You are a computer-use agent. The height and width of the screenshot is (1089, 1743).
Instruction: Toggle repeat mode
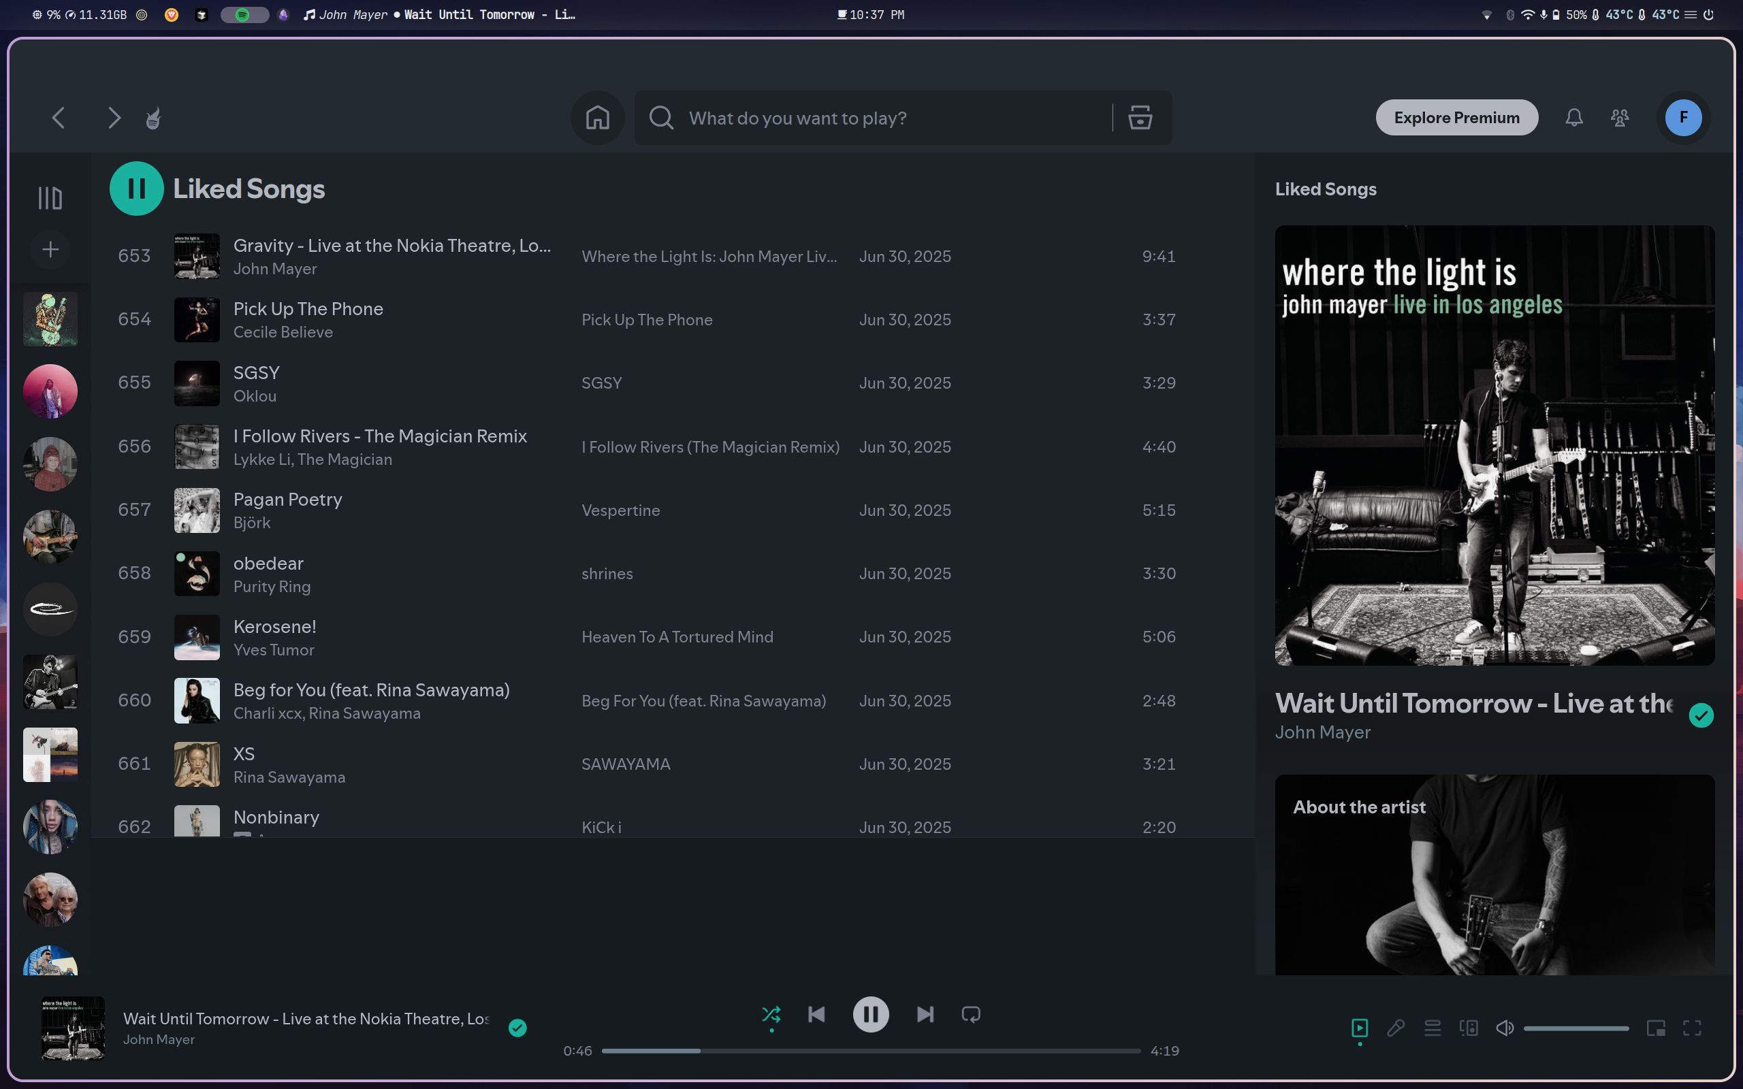point(970,1014)
